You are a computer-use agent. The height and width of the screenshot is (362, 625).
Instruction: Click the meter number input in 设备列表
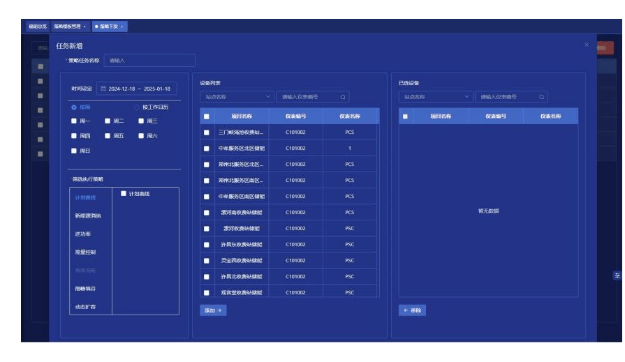[313, 97]
